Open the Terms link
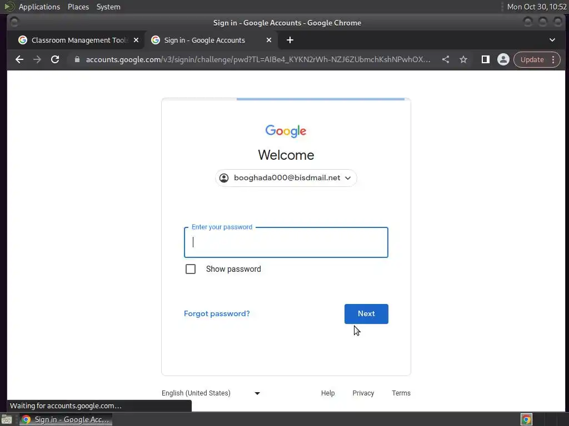Image resolution: width=569 pixels, height=426 pixels. click(x=401, y=393)
